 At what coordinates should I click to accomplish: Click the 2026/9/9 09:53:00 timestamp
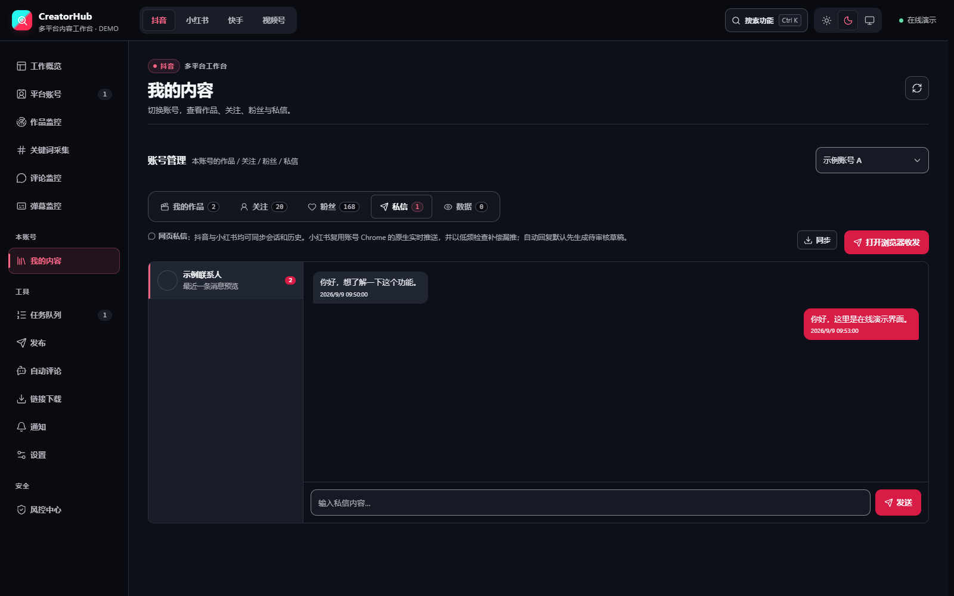pos(835,331)
